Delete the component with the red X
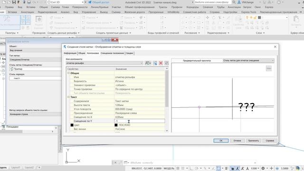The width and height of the screenshot is (304, 171). 161,63
